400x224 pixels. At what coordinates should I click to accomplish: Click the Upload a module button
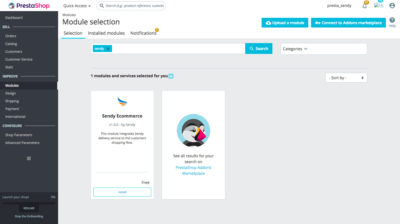click(285, 23)
